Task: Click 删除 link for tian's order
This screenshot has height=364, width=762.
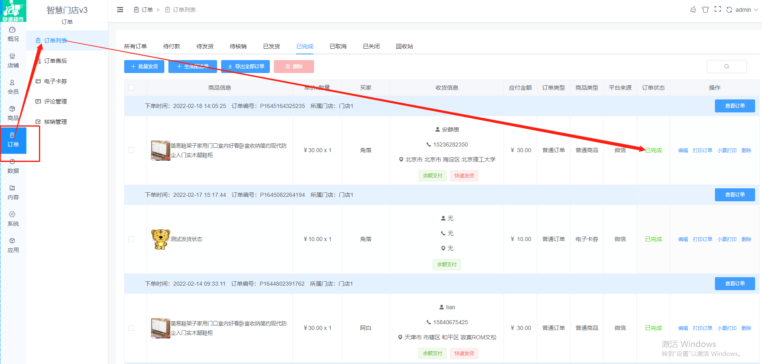Action: click(747, 328)
